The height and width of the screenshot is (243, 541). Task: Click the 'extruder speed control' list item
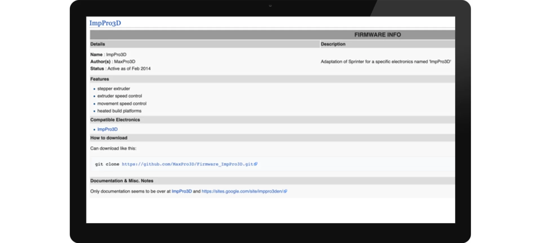tap(119, 96)
